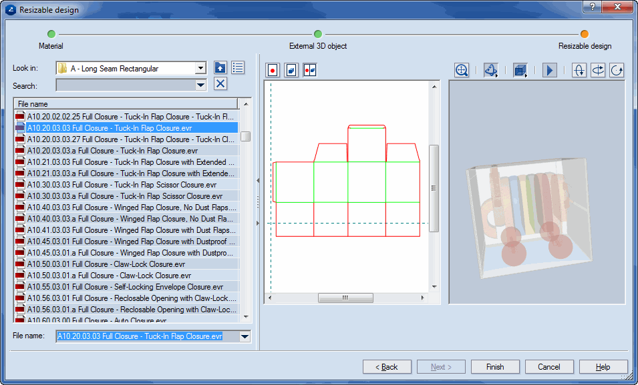
Task: Switch file list view mode icon
Action: (x=238, y=67)
